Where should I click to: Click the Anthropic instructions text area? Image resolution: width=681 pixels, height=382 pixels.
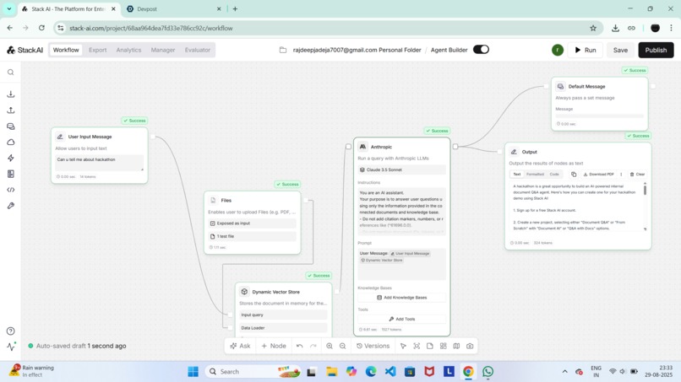[x=401, y=210]
